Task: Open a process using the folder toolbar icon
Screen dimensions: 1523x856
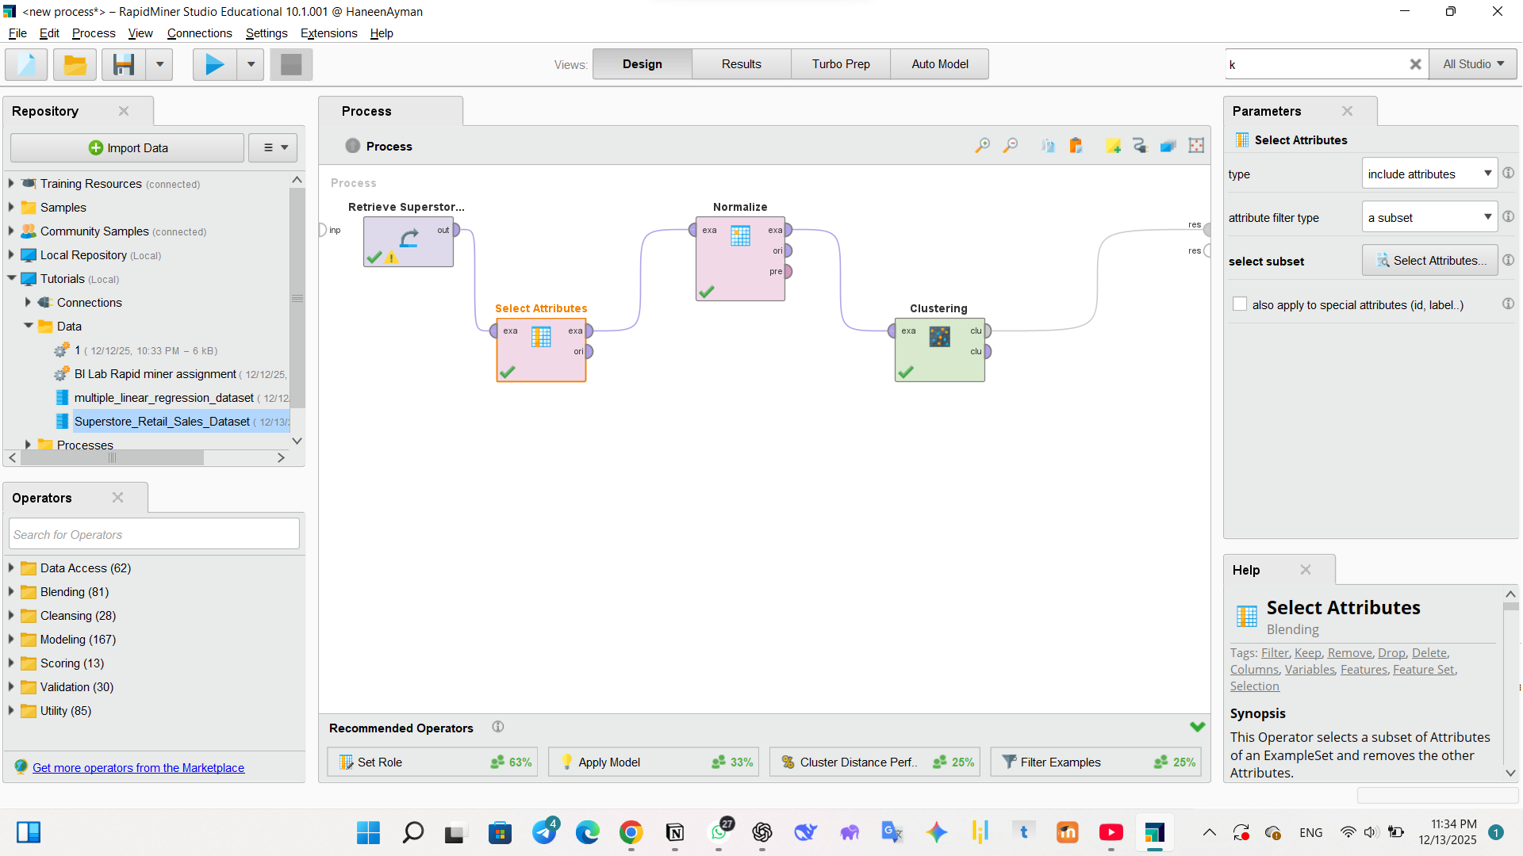Action: pyautogui.click(x=75, y=64)
